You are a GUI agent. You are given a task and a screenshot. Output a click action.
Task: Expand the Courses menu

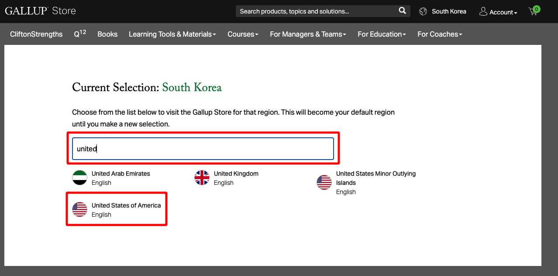(243, 34)
